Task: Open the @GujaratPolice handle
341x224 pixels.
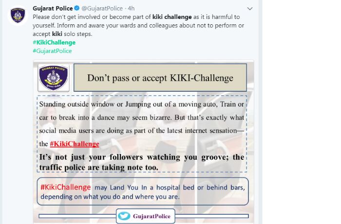Action: pos(102,8)
